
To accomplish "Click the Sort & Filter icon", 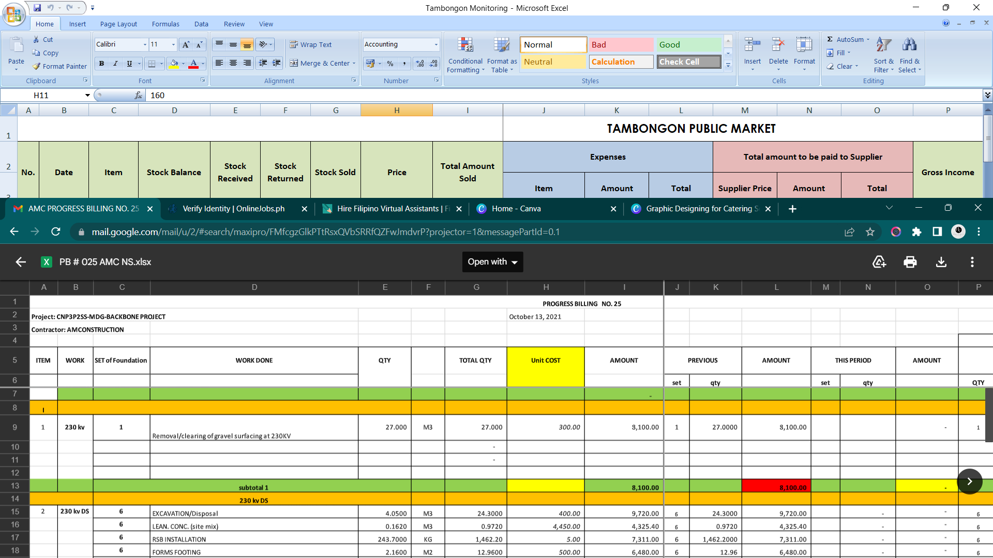I will coord(883,45).
